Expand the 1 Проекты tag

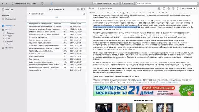point(4,33)
